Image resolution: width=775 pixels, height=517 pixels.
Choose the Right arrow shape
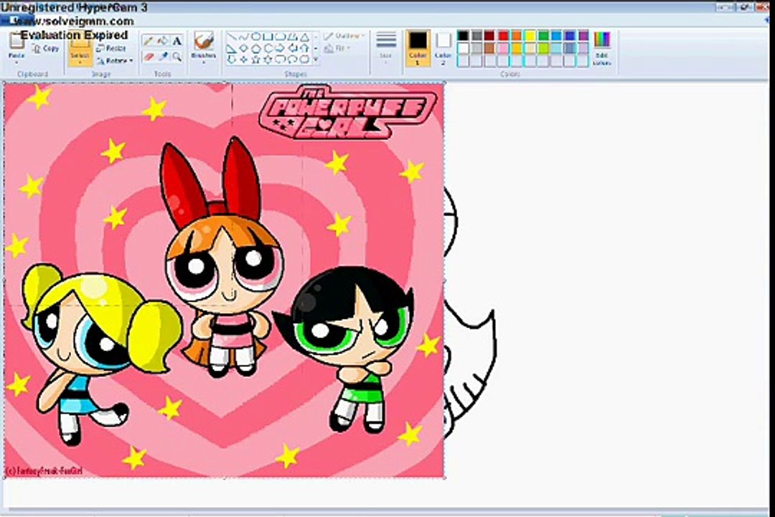point(281,49)
